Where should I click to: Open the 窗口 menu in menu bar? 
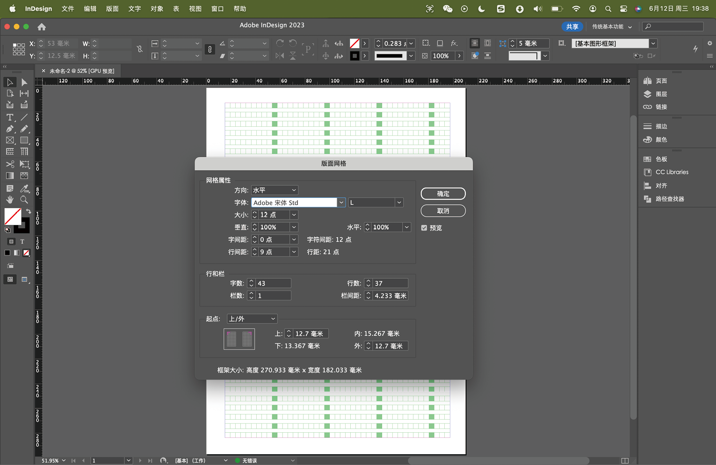217,8
